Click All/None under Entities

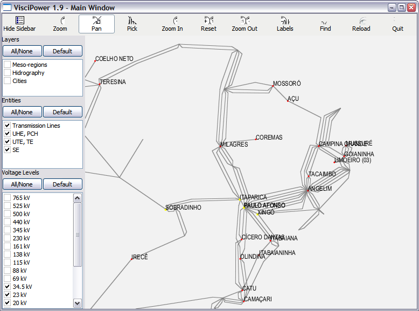(22, 112)
